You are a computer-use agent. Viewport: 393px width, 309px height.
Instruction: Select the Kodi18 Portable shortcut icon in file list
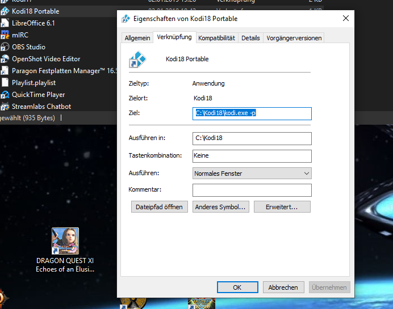(5, 11)
